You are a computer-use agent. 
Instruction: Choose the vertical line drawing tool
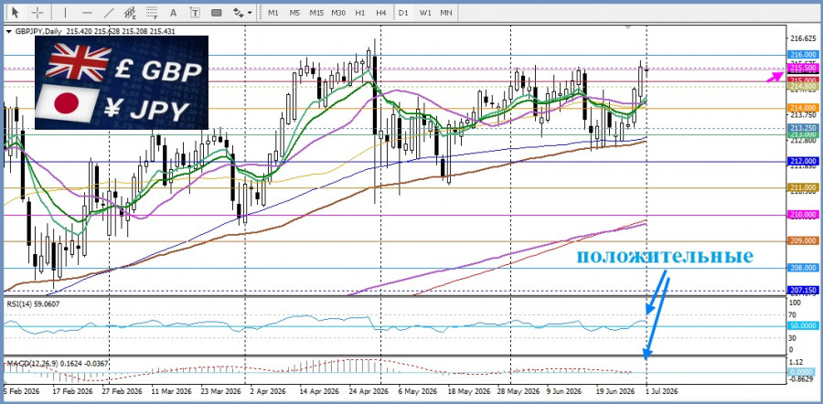pyautogui.click(x=65, y=12)
